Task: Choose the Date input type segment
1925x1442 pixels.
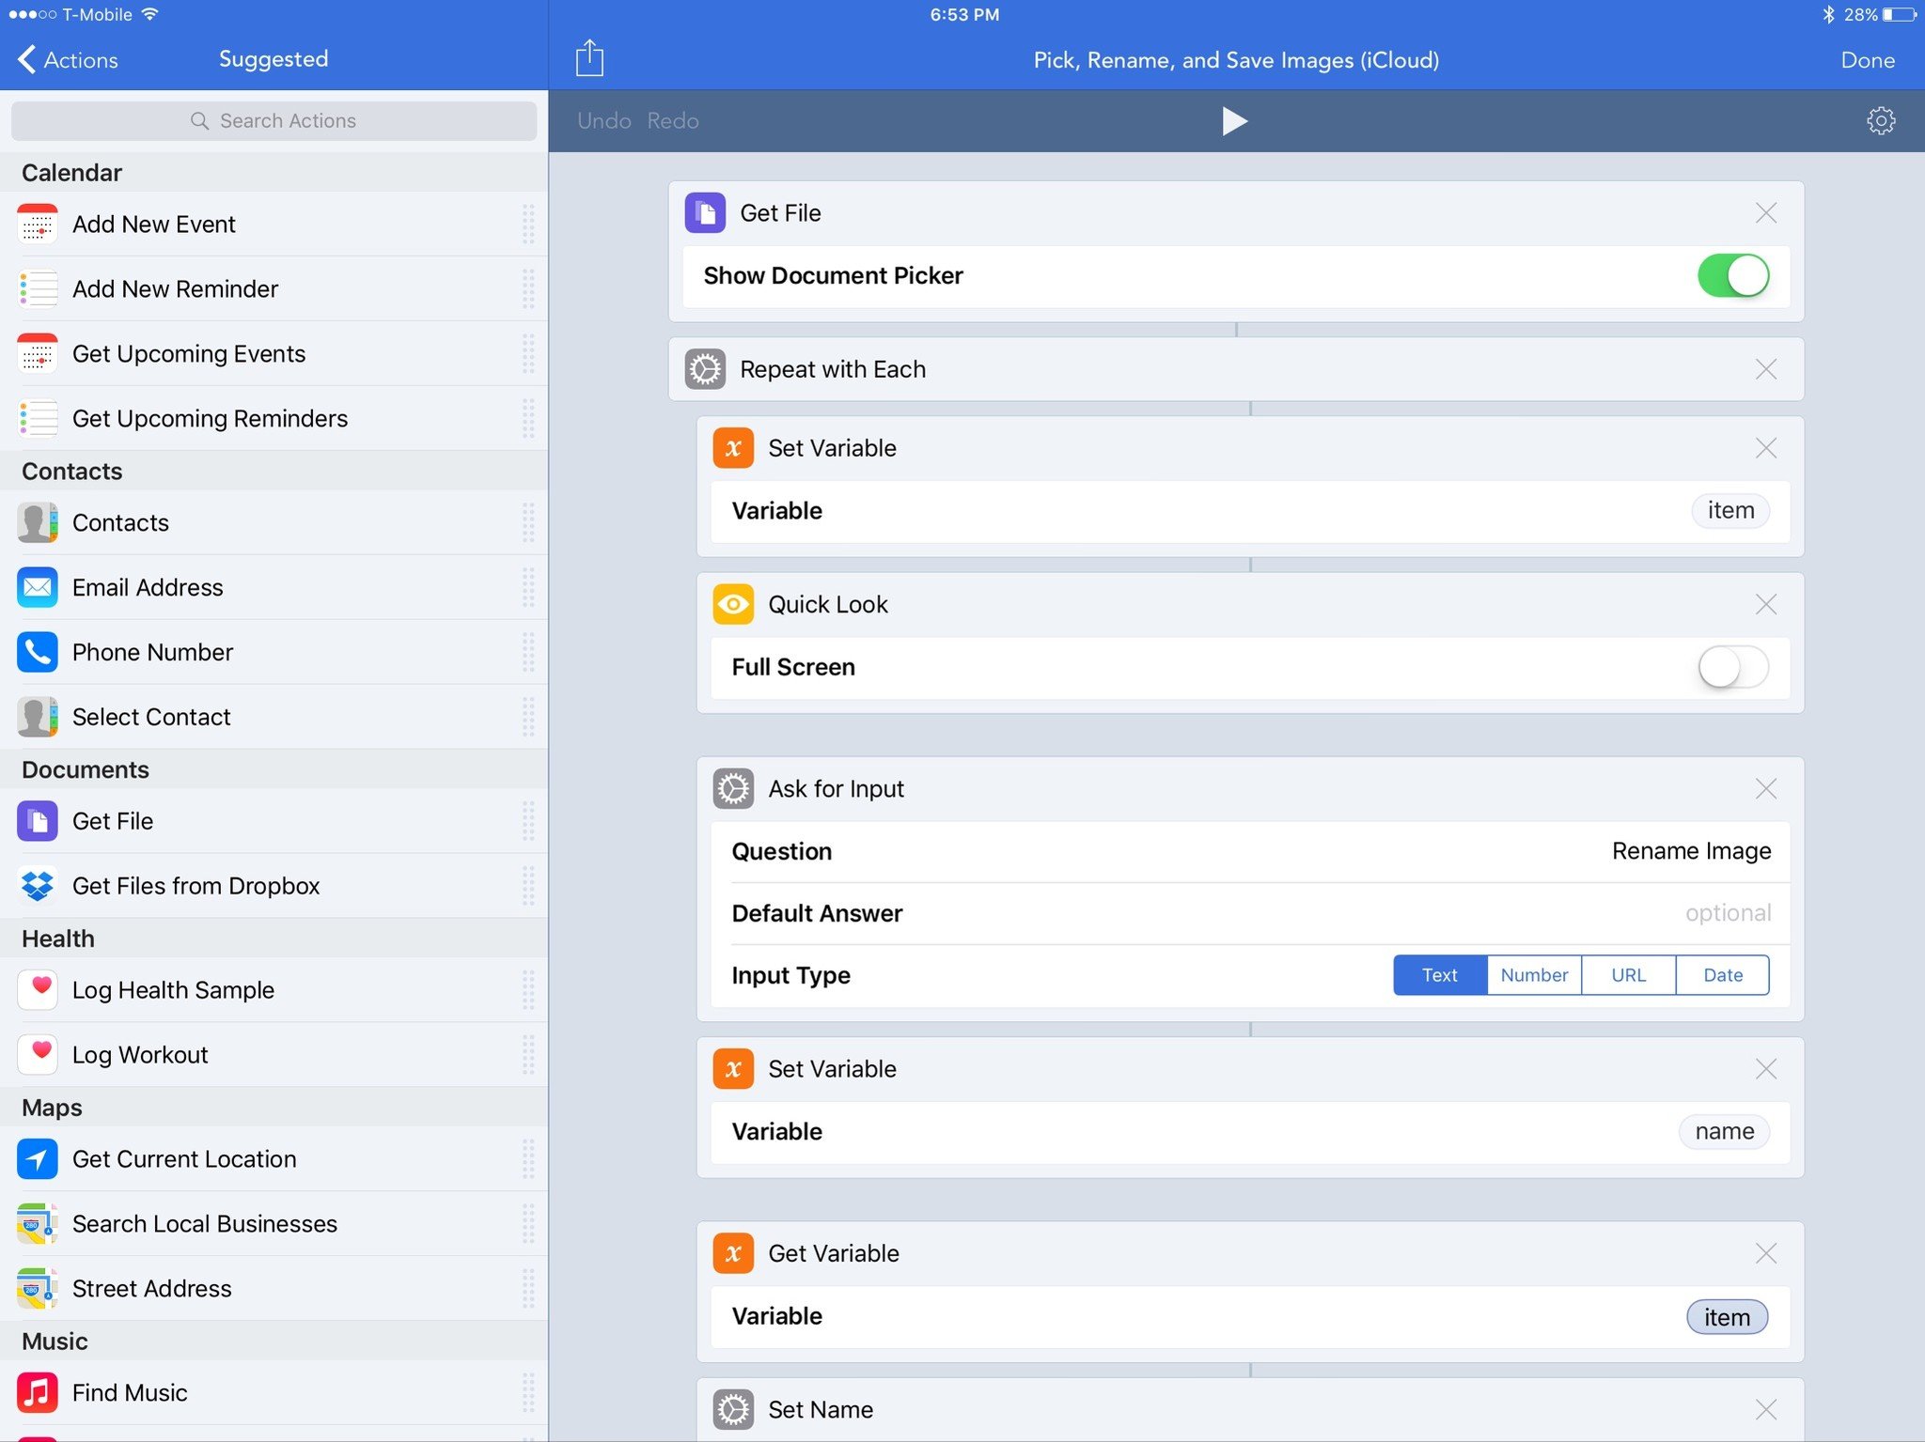Action: click(x=1722, y=975)
